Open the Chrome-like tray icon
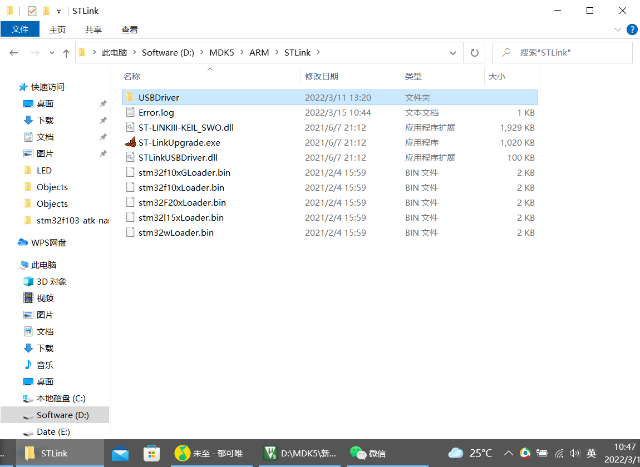The height and width of the screenshot is (467, 640). click(525, 453)
